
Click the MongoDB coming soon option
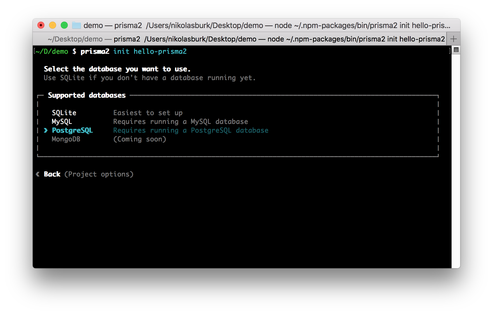pyautogui.click(x=66, y=139)
